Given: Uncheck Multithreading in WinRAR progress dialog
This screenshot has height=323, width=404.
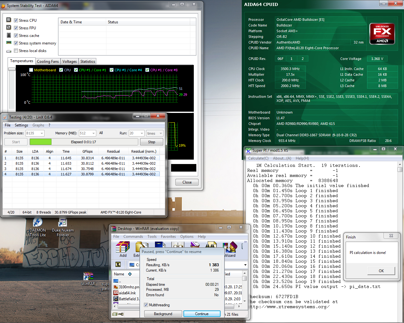Looking at the screenshot, I should 146,305.
